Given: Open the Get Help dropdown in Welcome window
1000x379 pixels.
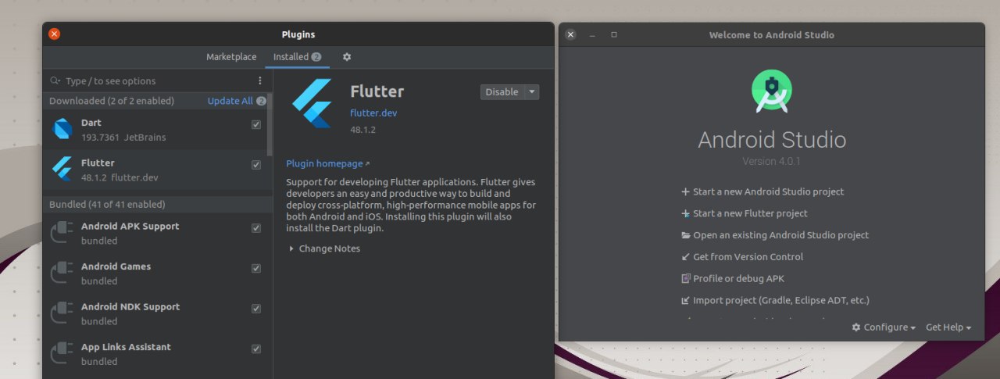Looking at the screenshot, I should [x=948, y=327].
